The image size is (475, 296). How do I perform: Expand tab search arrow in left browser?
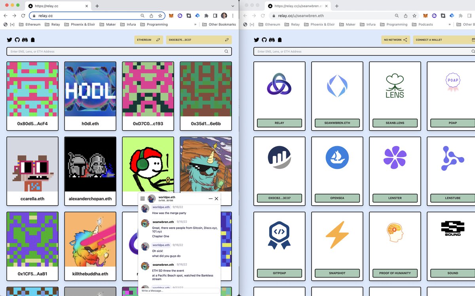pos(233,6)
